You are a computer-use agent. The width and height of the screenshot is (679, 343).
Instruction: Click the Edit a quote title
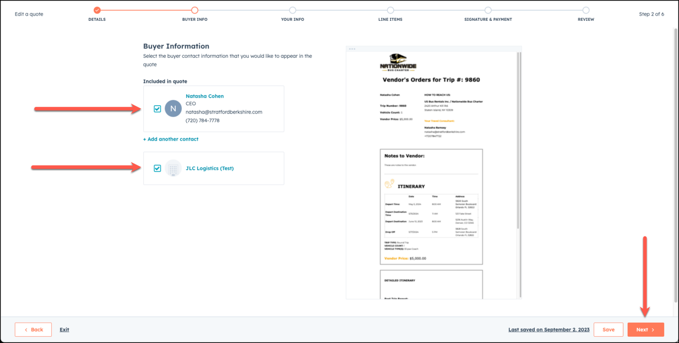point(29,14)
